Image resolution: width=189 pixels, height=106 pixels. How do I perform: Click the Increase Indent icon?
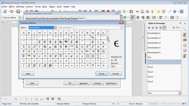pyautogui.click(x=172, y=18)
